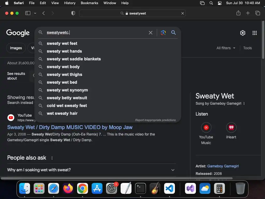
Task: Select suggestion sweaty wet thighs
Action: point(108,75)
